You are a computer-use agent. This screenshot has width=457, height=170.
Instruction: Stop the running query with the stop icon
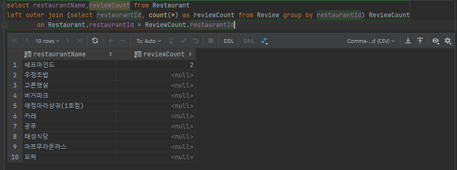click(211, 41)
